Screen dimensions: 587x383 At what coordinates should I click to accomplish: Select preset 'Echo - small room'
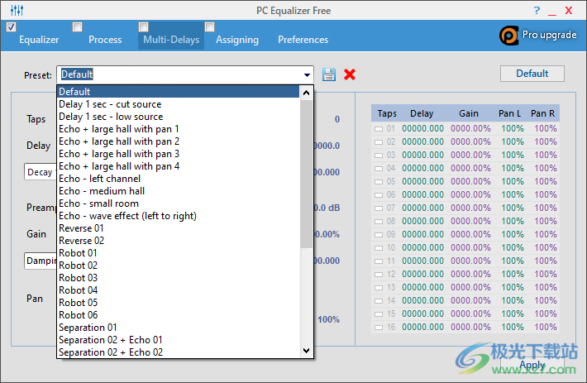click(179, 203)
